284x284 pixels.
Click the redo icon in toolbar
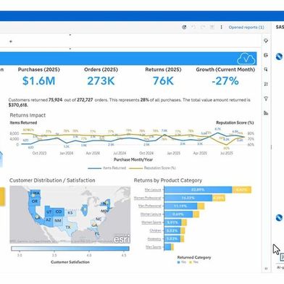pos(203,28)
